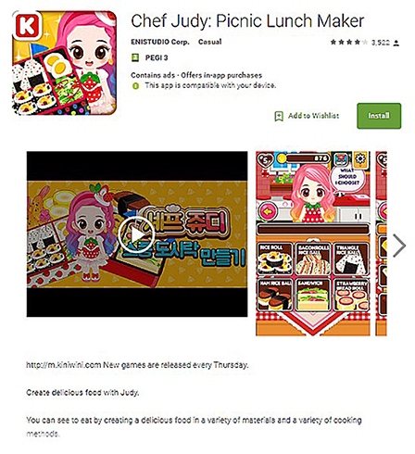Click the PEGI 3 rating badge icon
Viewport: 415px width, 454px height.
point(135,57)
